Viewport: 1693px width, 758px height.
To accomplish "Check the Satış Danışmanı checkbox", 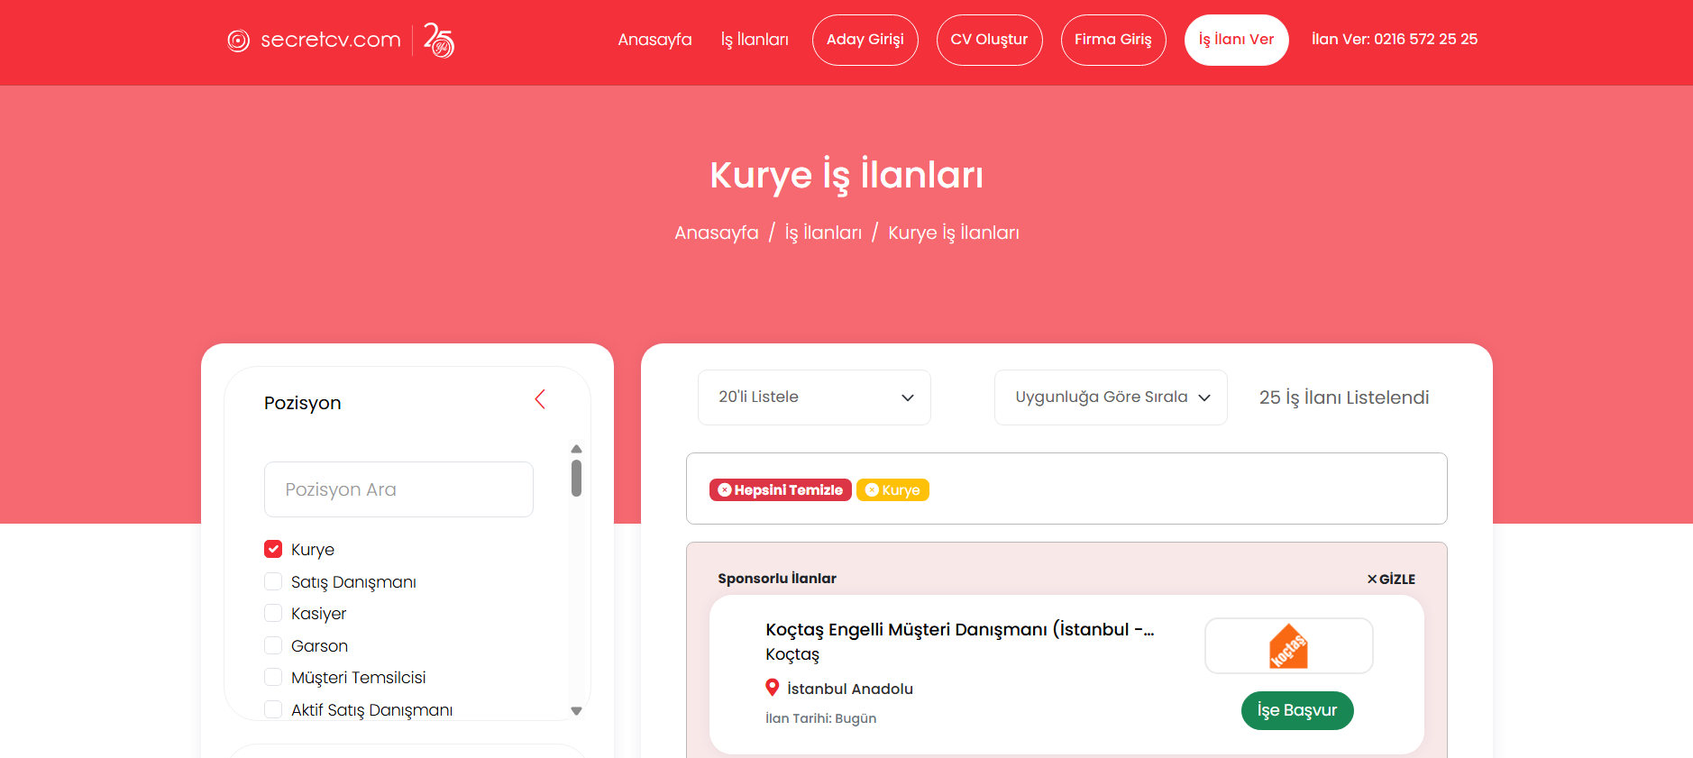I will [273, 581].
